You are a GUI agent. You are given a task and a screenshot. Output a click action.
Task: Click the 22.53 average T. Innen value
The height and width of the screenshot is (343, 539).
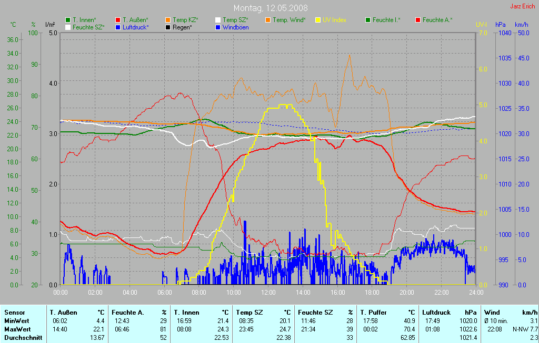[222, 338]
